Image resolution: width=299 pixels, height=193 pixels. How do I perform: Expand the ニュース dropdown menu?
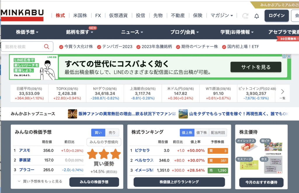(x=132, y=32)
